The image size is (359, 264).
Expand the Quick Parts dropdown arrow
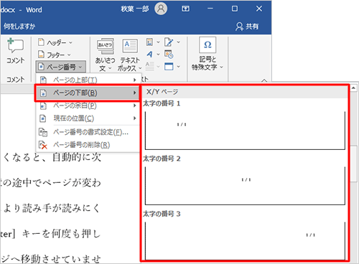(158, 42)
